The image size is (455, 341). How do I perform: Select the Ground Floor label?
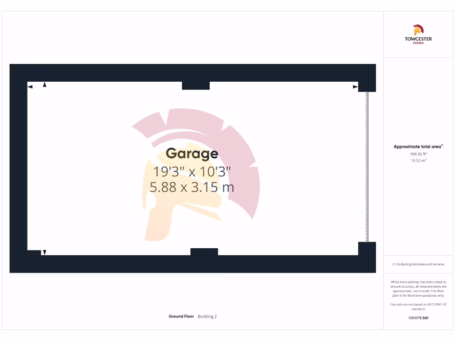(181, 317)
